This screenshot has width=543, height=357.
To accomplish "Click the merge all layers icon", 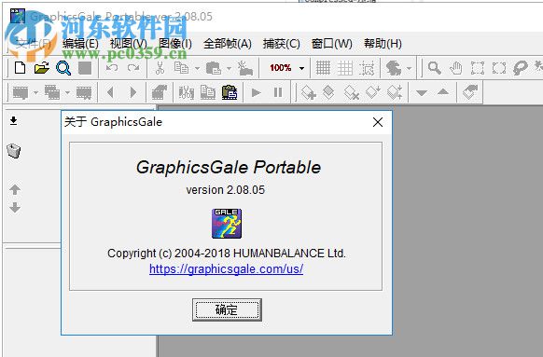I will [395, 92].
